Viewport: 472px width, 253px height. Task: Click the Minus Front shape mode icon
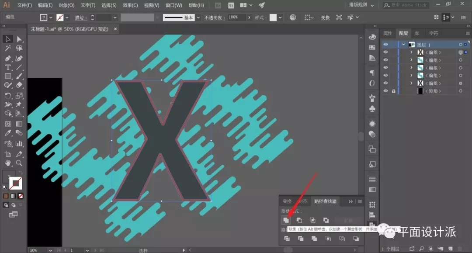(x=299, y=220)
